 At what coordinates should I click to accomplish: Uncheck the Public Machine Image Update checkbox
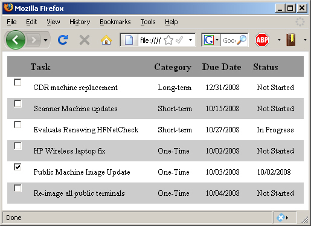point(18,167)
